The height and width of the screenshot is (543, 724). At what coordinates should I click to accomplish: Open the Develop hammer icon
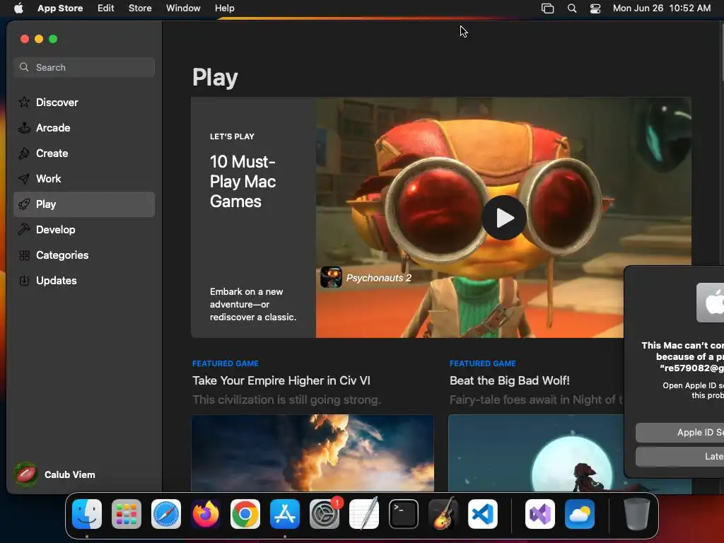tap(24, 230)
